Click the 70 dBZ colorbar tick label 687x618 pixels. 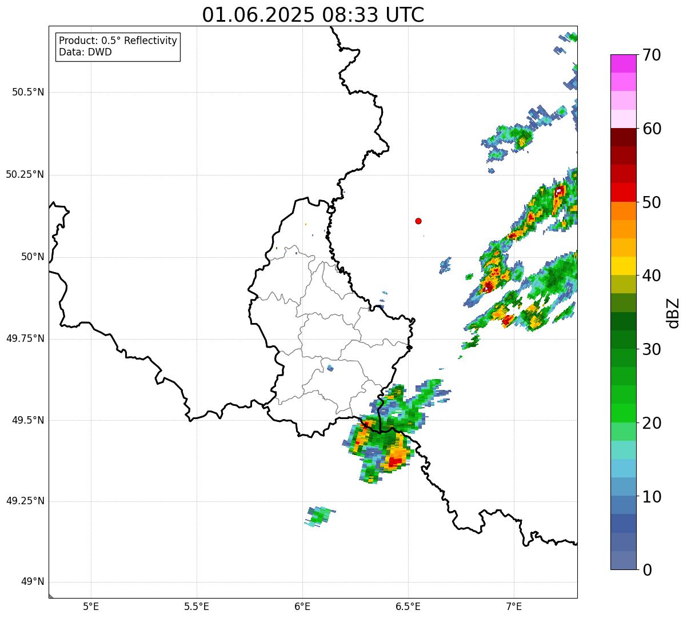(x=652, y=55)
